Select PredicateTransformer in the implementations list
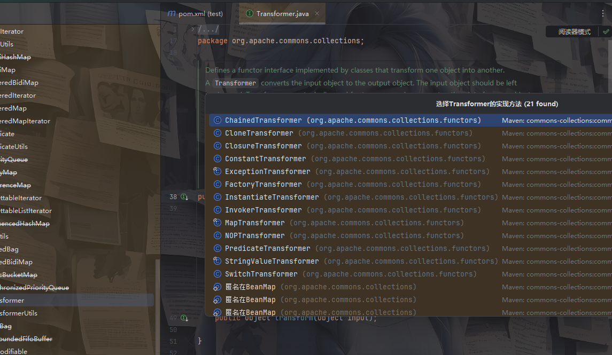Viewport: 612px width, 355px height. [x=410, y=249]
